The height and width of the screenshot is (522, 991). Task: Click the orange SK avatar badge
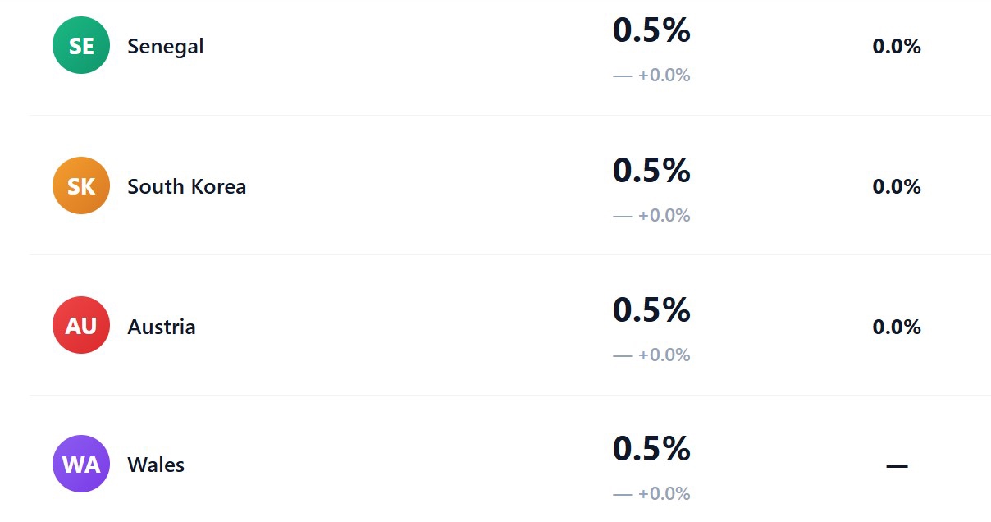click(x=81, y=186)
